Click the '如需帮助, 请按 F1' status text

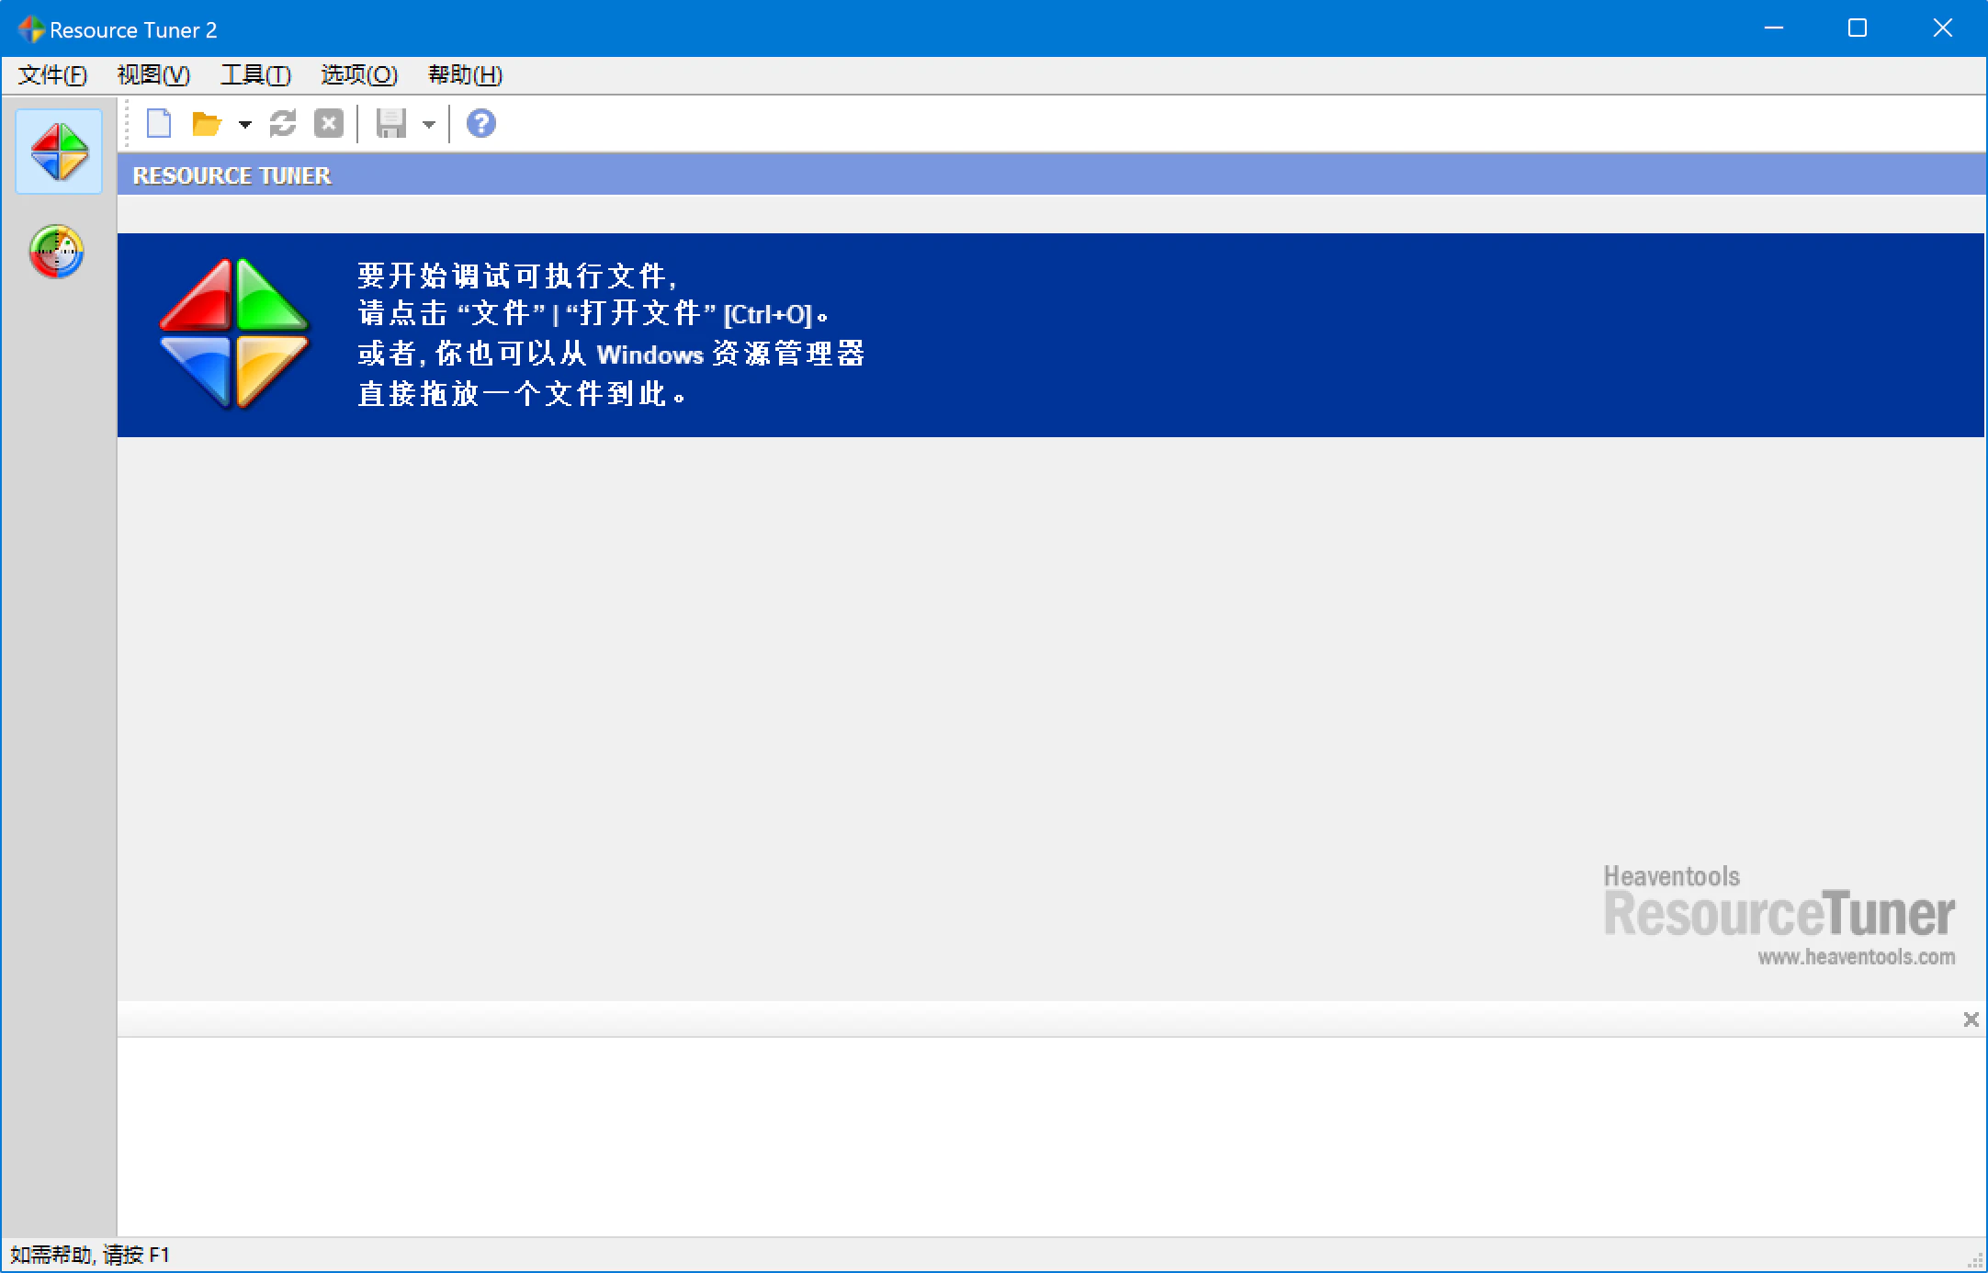click(90, 1255)
